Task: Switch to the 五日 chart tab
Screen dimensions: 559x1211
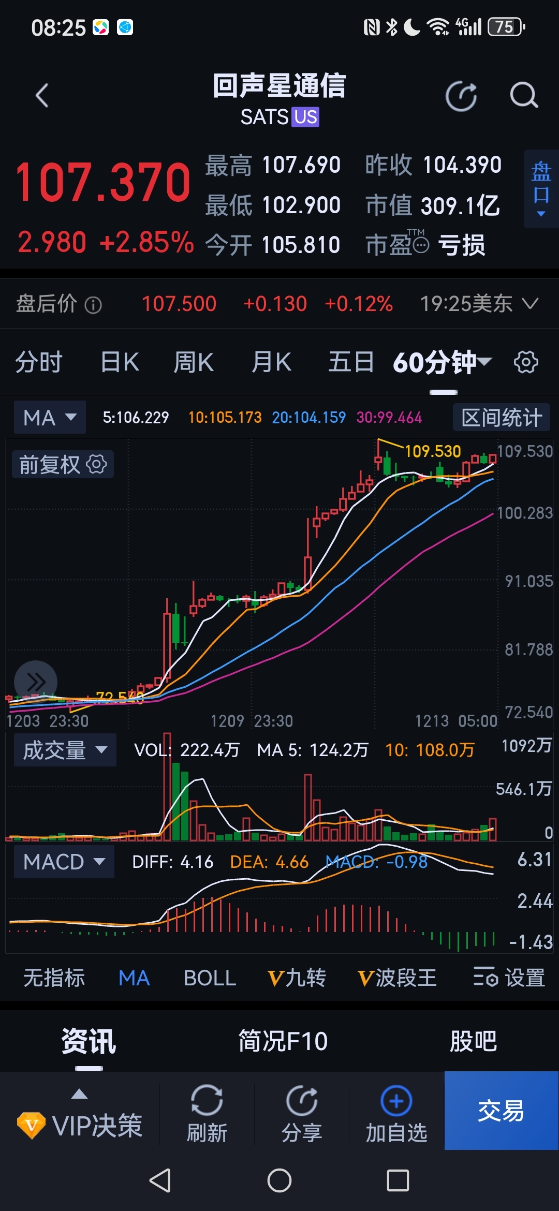Action: (x=351, y=362)
